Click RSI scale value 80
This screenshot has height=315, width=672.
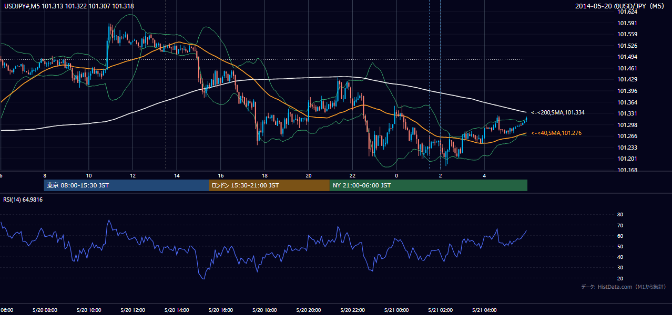coord(620,215)
